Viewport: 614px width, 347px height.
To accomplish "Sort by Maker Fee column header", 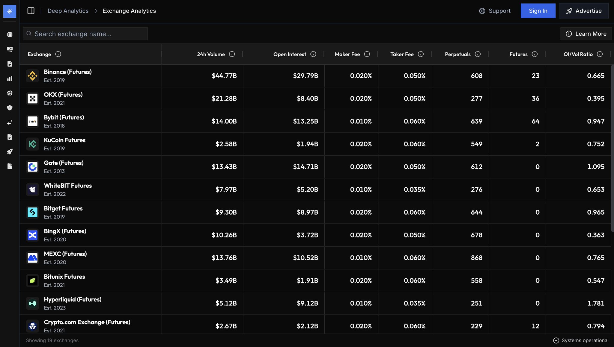I will tap(347, 54).
